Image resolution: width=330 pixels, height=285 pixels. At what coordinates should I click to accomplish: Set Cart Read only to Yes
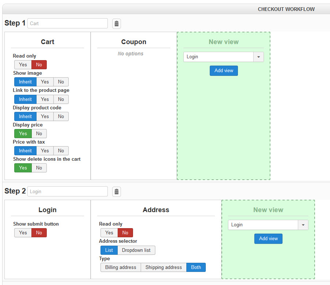pyautogui.click(x=23, y=65)
